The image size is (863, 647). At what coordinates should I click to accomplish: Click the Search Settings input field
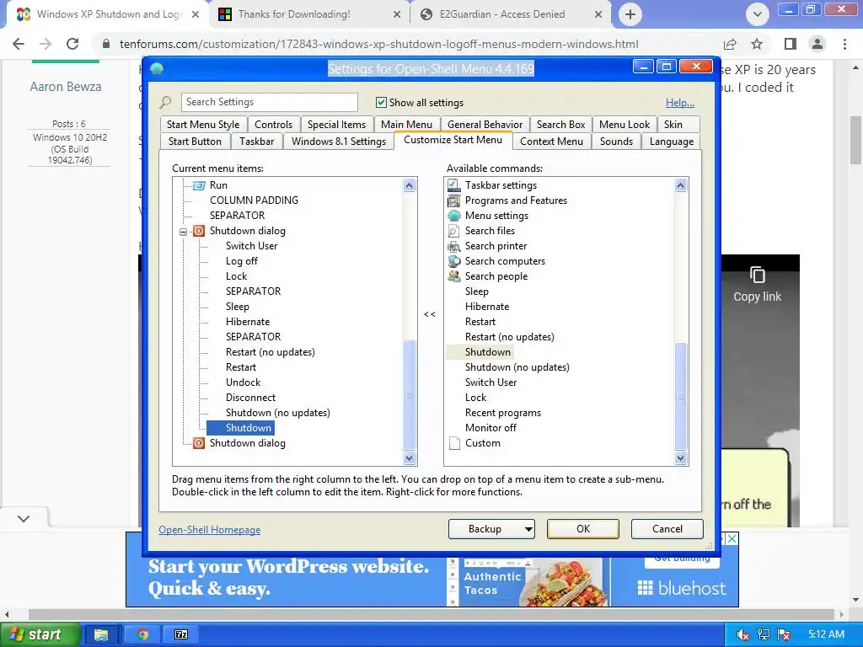[x=269, y=102]
